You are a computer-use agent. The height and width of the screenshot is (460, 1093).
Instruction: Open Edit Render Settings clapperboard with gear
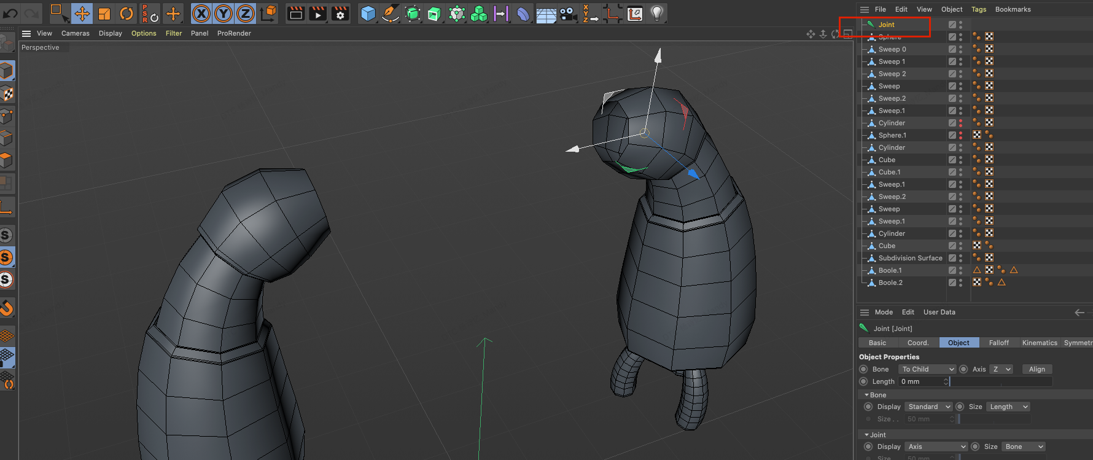[340, 14]
